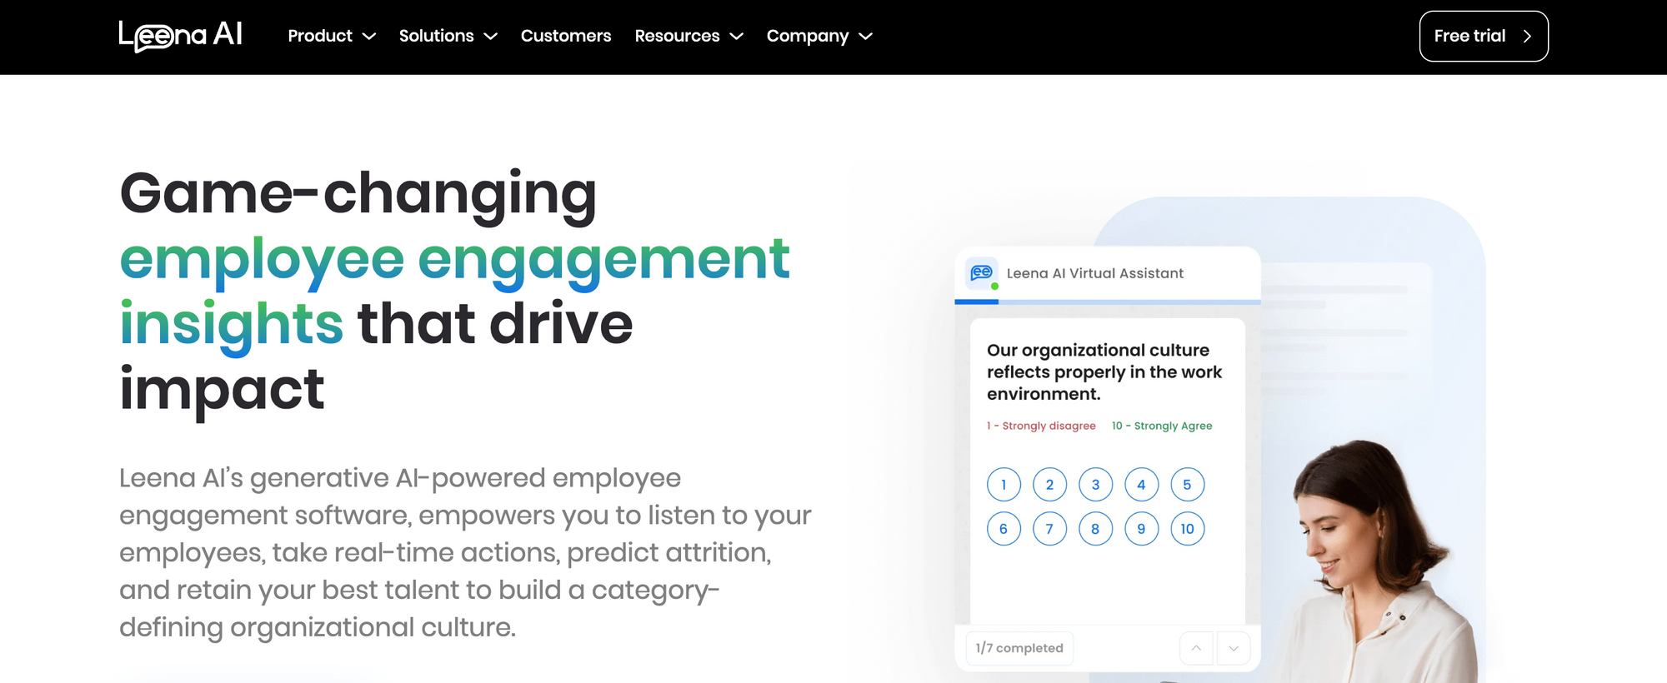Pick rating 7 in the survey
Screen dimensions: 1667x683
point(1049,529)
